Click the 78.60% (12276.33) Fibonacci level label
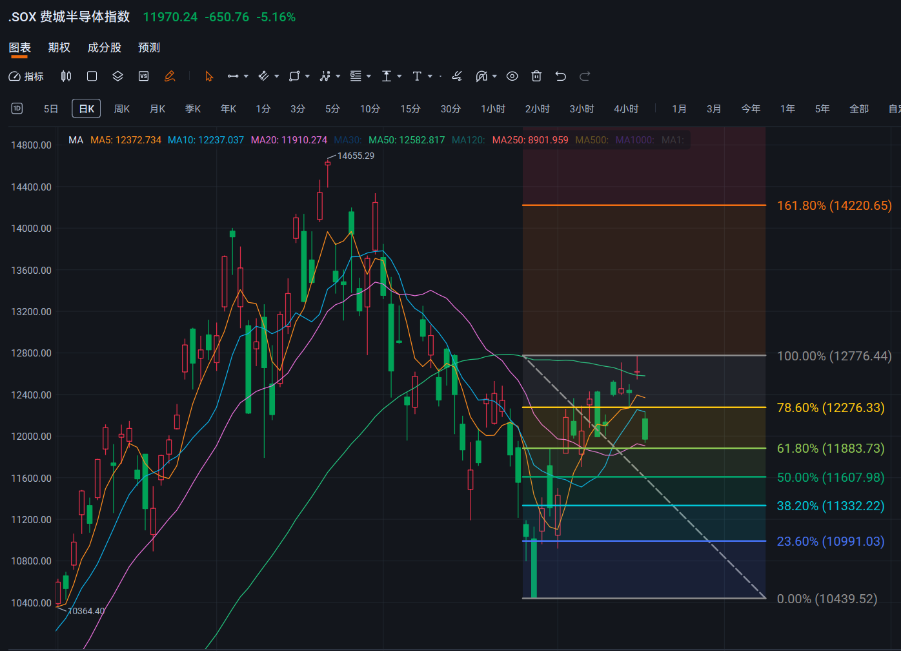Viewport: 901px width, 651px height. 831,408
